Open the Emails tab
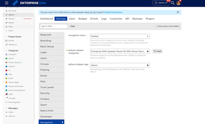This screenshot has height=124, width=205. pos(94,19)
